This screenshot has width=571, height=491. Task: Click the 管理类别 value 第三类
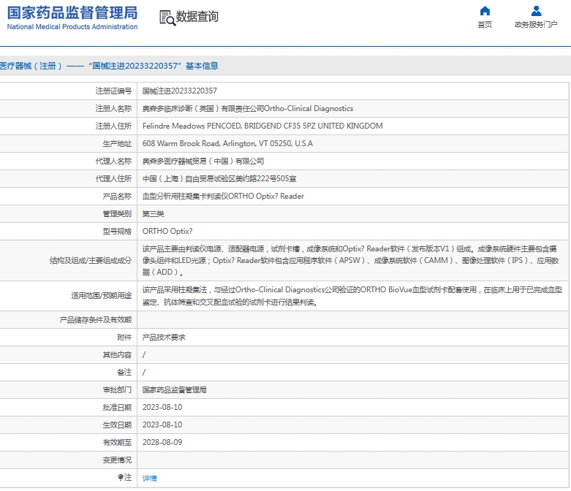click(153, 213)
